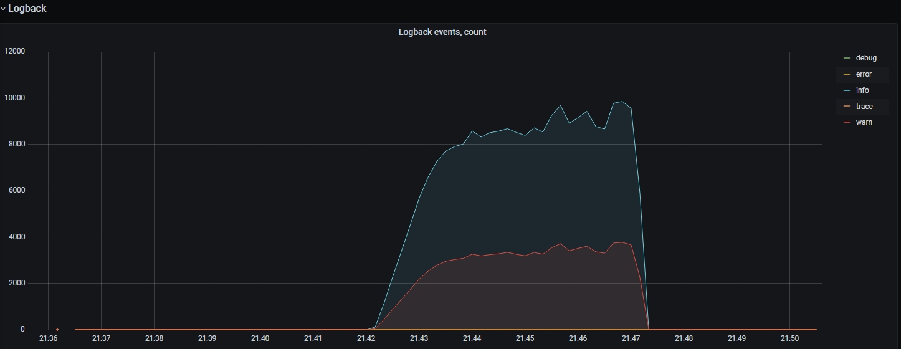Click the warn line peak near 21:47

tap(622, 242)
